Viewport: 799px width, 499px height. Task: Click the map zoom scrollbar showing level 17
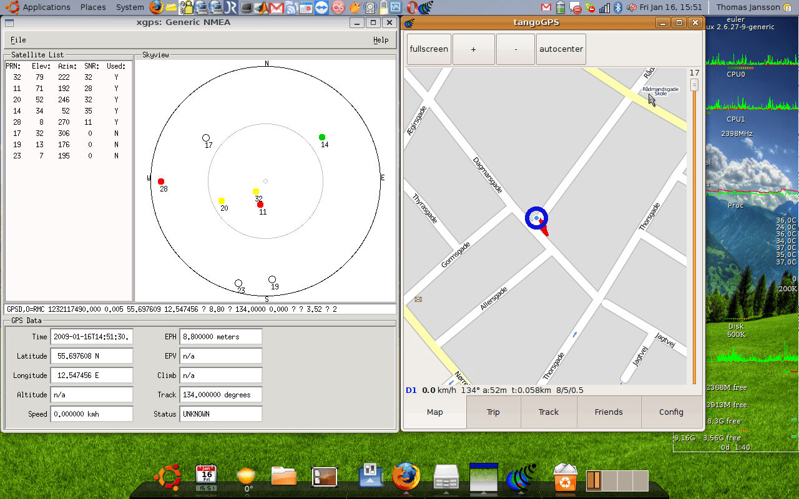(694, 84)
